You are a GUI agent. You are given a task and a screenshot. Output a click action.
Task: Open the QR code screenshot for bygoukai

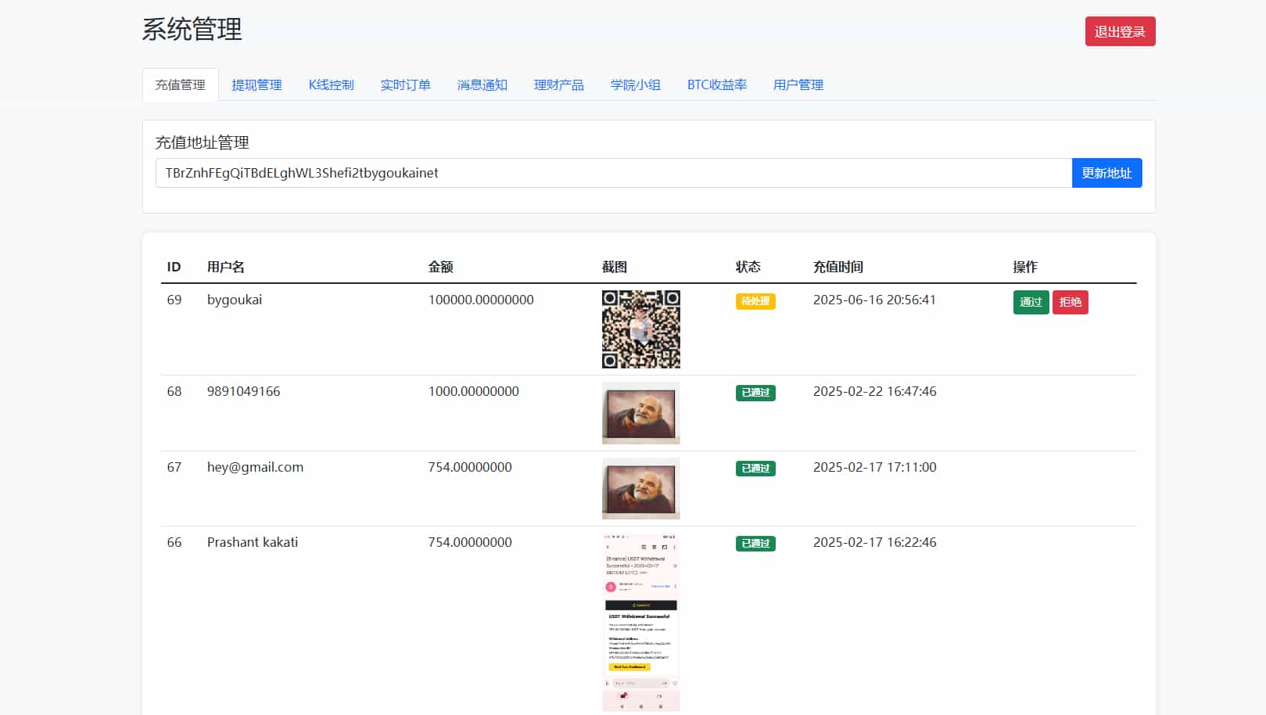click(x=640, y=329)
